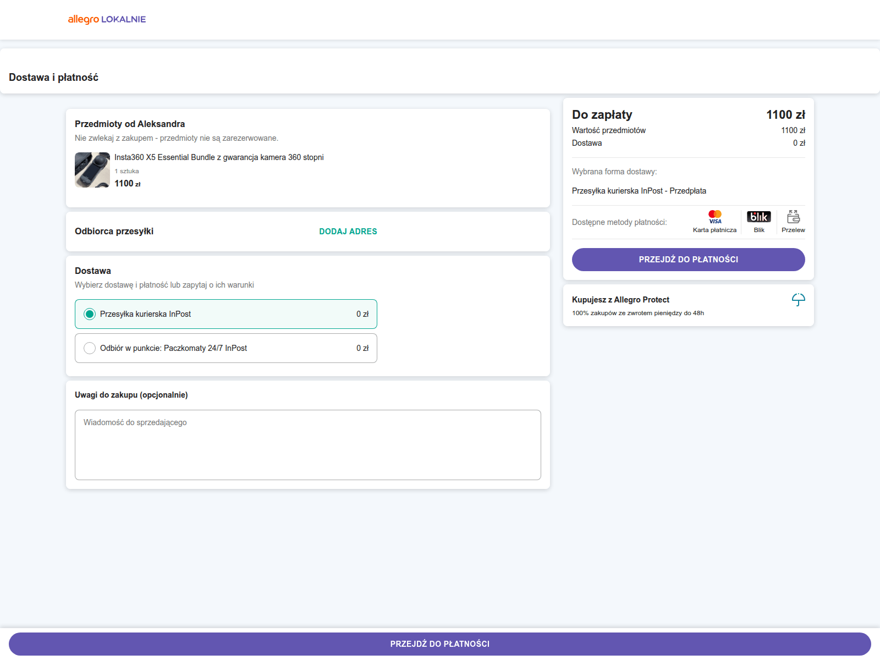Click the Nie zwlekaj z zakupem notice

(177, 138)
